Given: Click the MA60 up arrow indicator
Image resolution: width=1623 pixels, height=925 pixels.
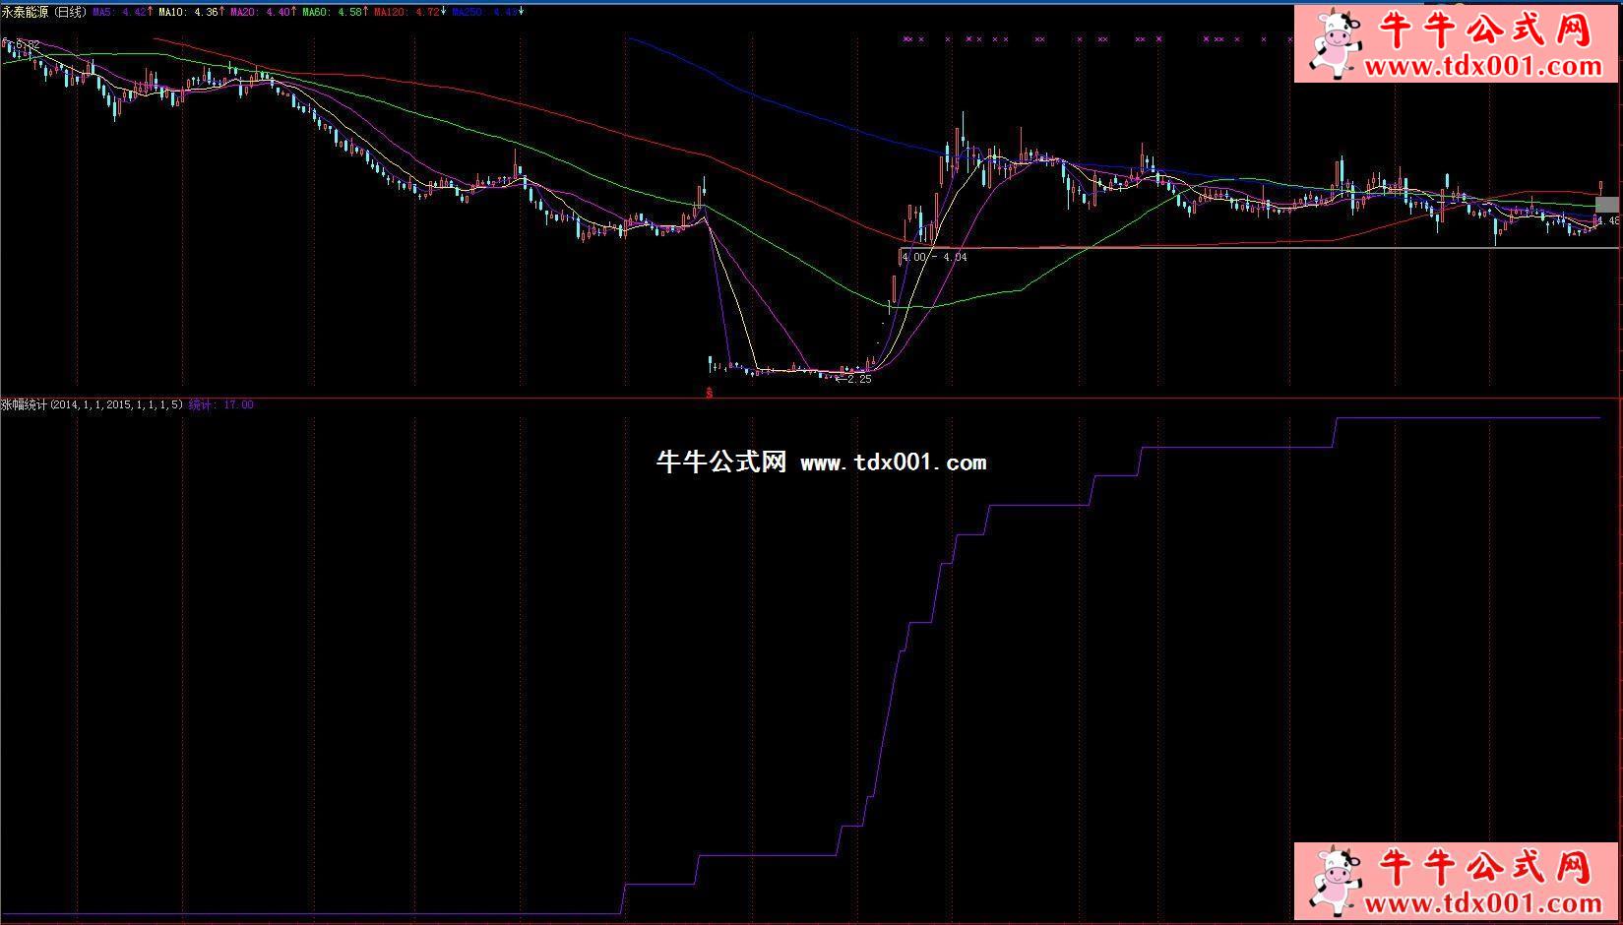Looking at the screenshot, I should click(367, 12).
